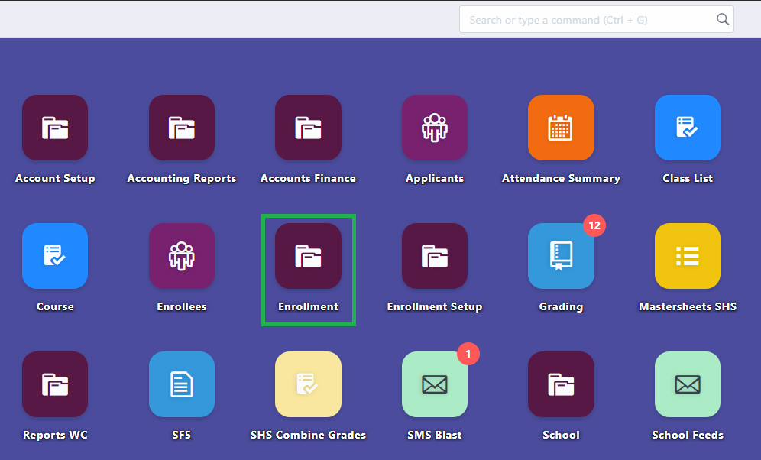Click the Enrollment label text
Image resolution: width=761 pixels, height=460 pixels.
pos(308,306)
